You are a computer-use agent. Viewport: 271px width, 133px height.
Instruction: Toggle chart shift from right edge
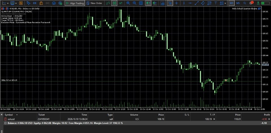tap(155, 3)
